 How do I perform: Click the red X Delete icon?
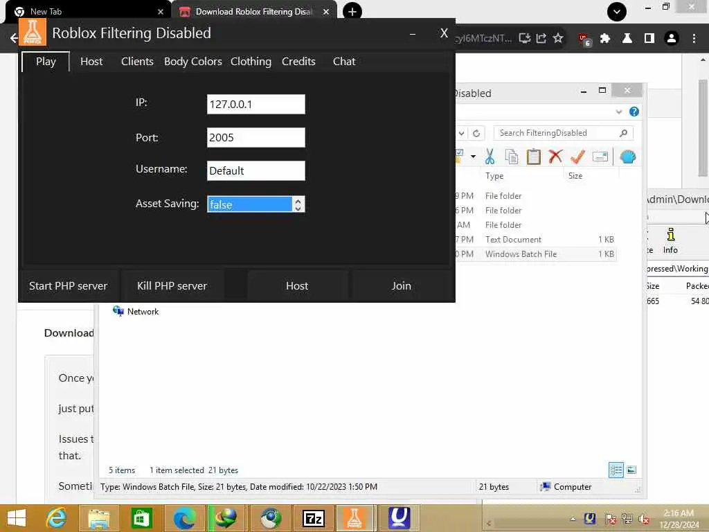[x=555, y=157]
